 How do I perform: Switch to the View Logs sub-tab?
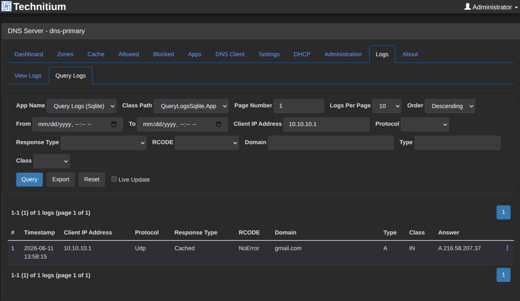(x=28, y=75)
